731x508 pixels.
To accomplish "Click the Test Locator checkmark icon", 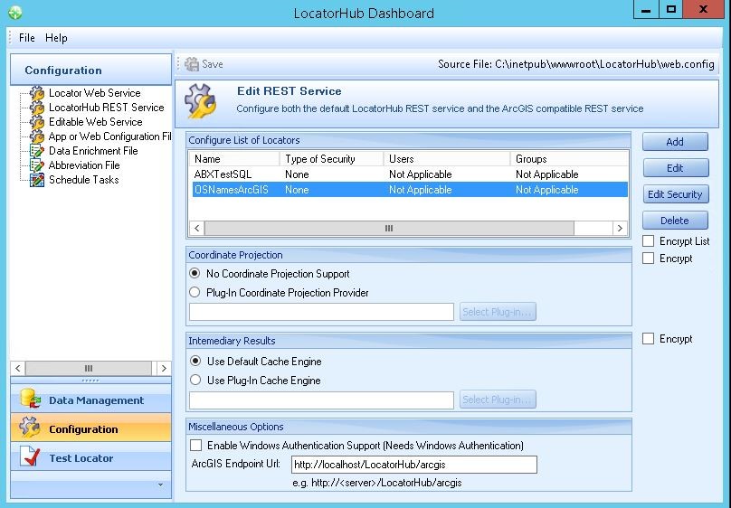I will coord(30,456).
